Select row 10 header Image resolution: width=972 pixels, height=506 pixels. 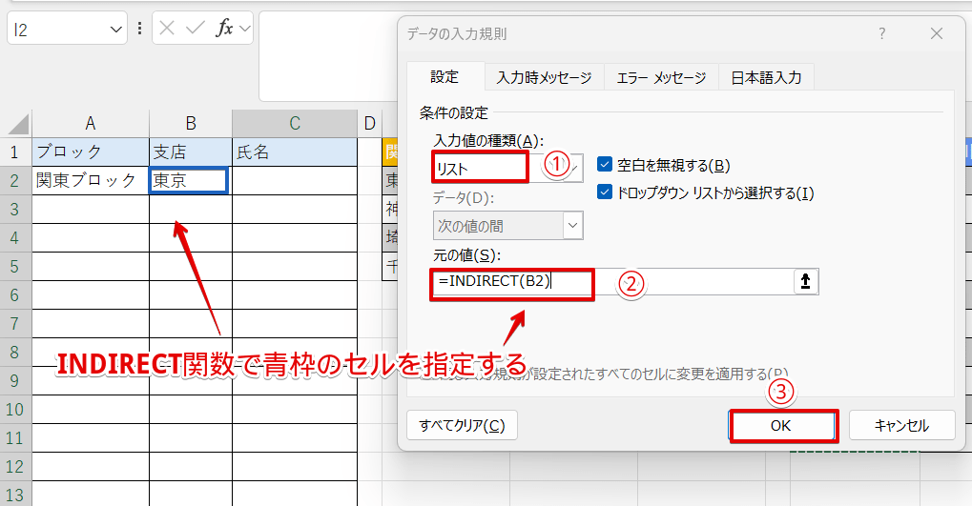pyautogui.click(x=15, y=410)
